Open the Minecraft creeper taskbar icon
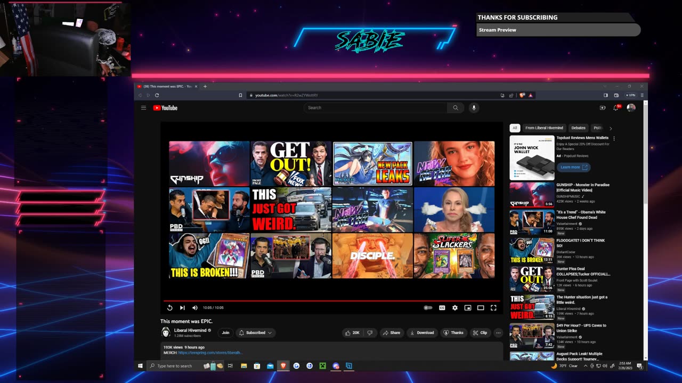 (322, 366)
